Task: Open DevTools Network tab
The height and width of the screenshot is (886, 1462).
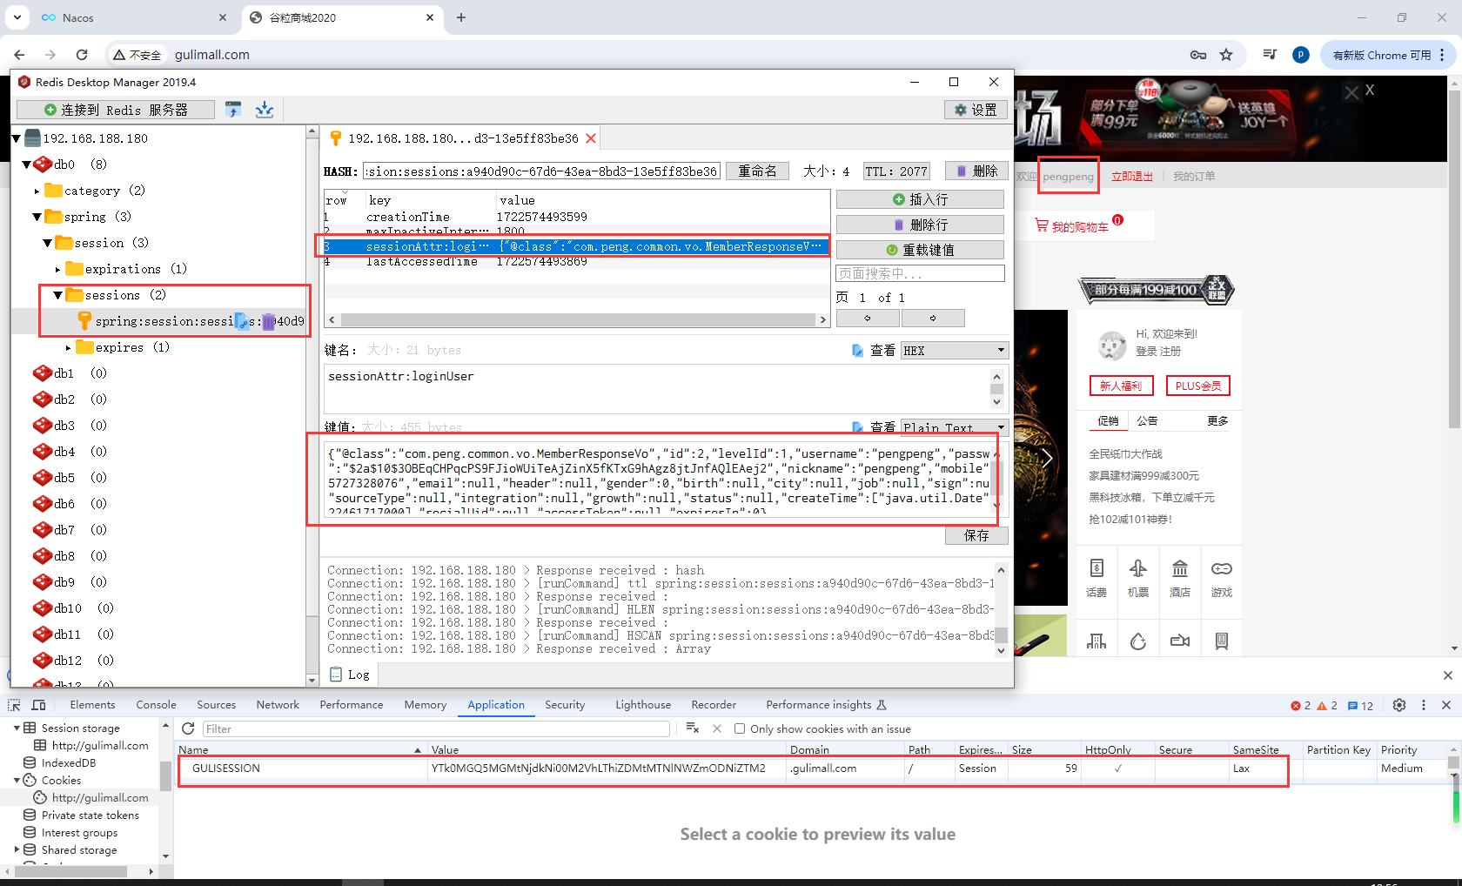Action: tap(278, 705)
